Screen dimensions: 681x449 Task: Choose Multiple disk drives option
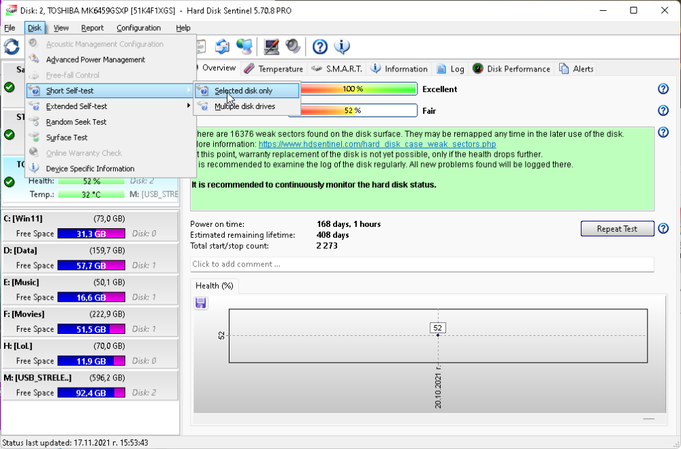(x=247, y=106)
